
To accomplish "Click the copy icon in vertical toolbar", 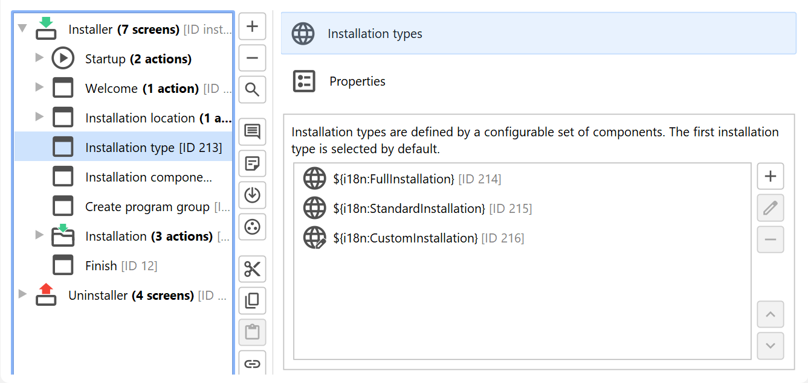I will (252, 300).
